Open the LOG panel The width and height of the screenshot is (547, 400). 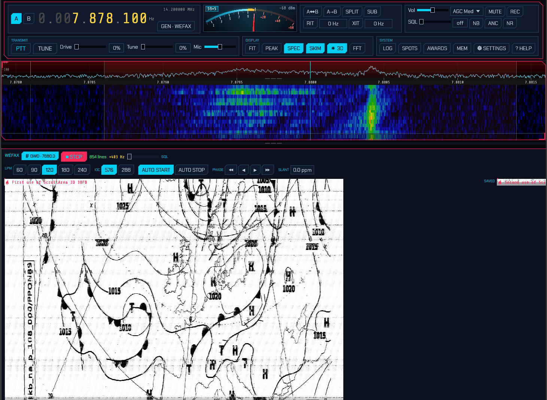tap(388, 48)
